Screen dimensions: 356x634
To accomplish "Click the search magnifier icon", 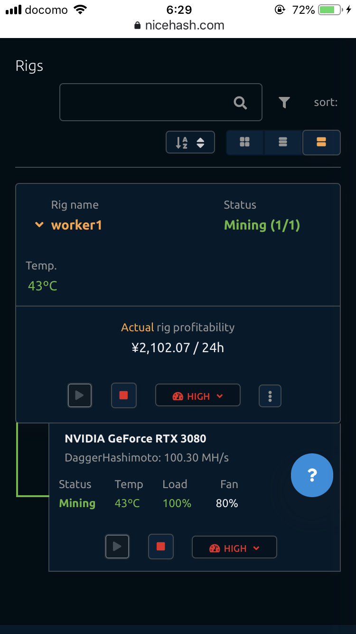I will click(241, 103).
